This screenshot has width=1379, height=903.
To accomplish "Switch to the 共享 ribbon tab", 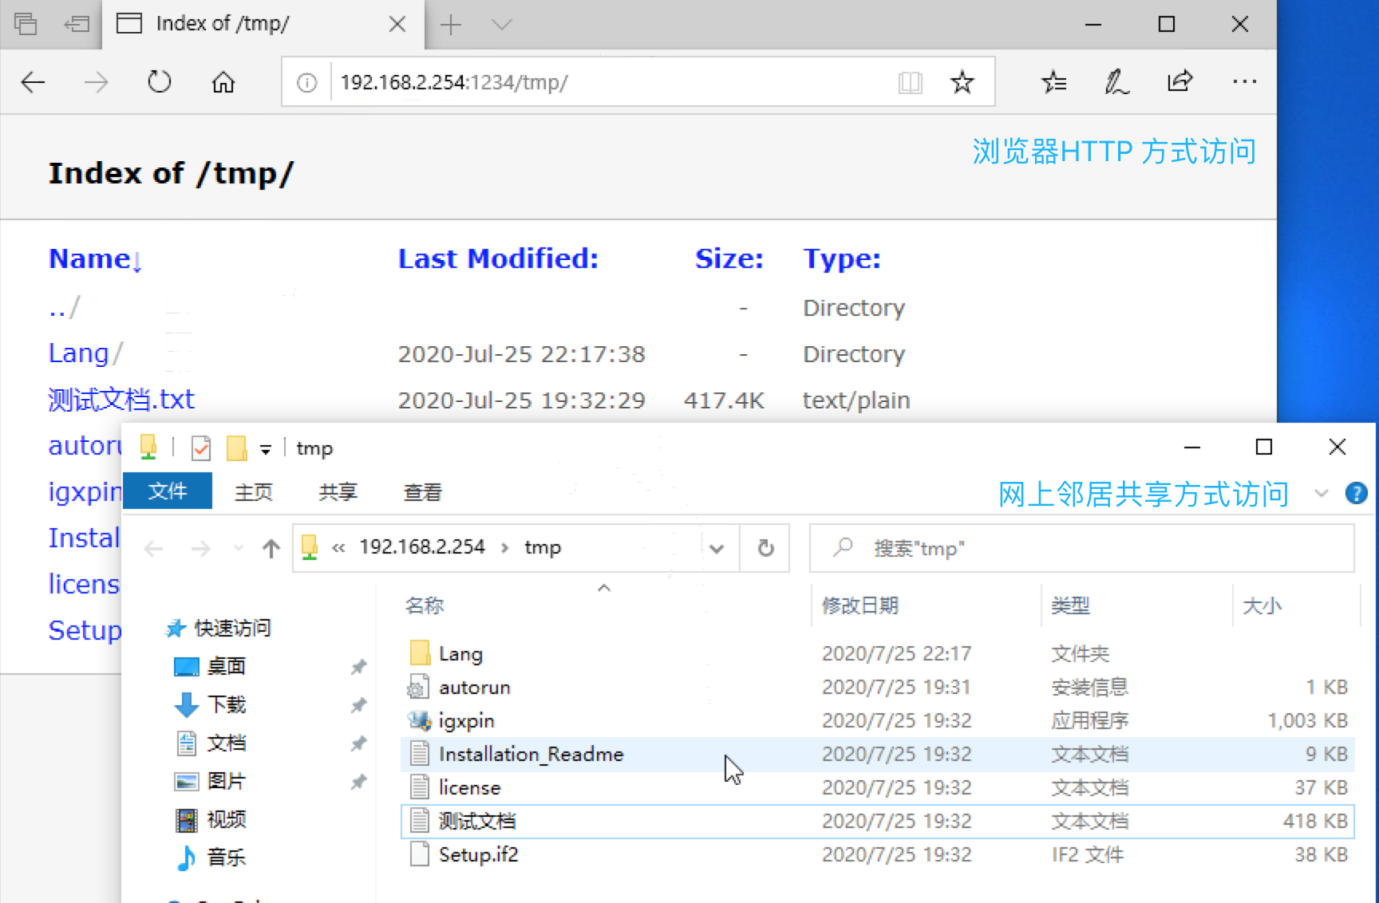I will tap(338, 492).
